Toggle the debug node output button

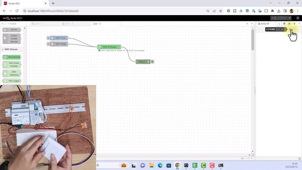[152, 62]
